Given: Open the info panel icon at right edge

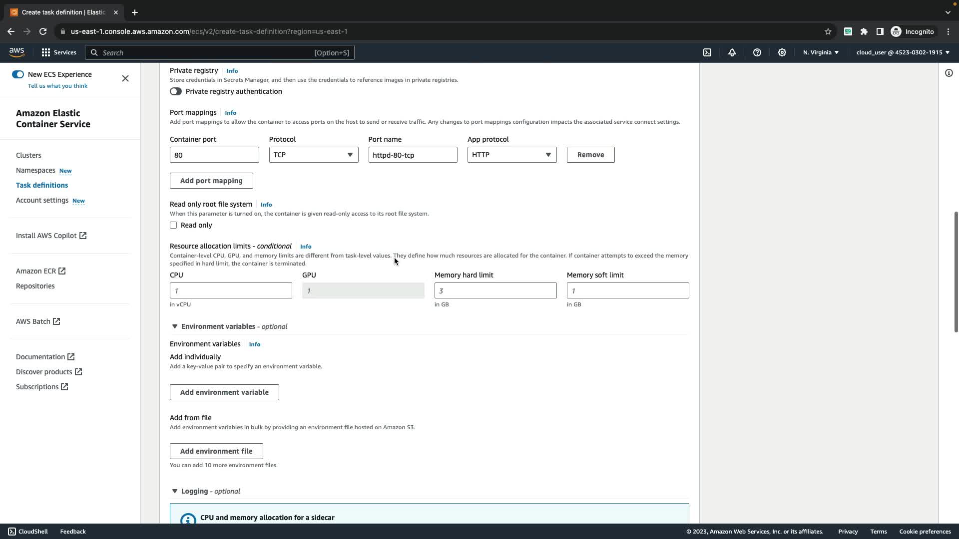Looking at the screenshot, I should (x=949, y=73).
